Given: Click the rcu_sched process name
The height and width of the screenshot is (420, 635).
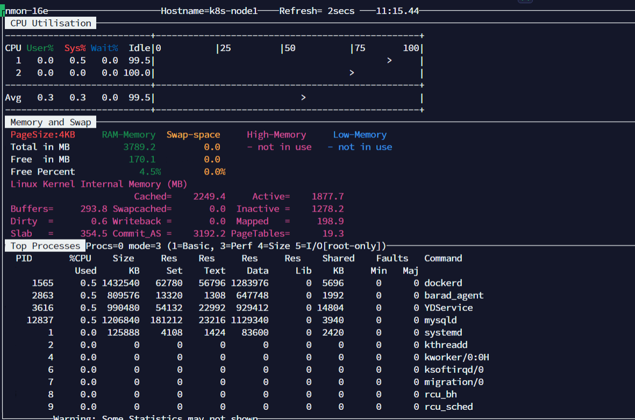Looking at the screenshot, I should coord(448,407).
